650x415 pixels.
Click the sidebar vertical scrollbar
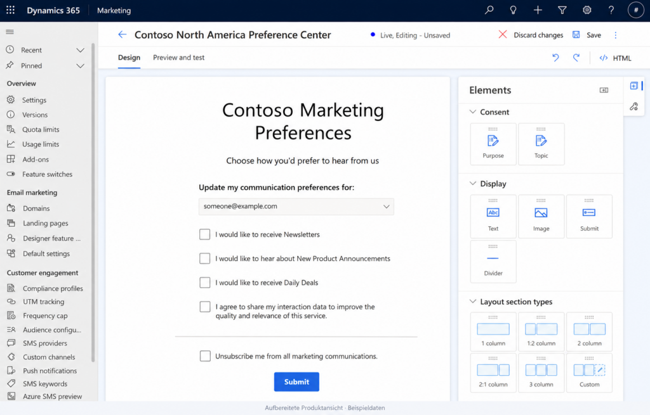pos(93,203)
